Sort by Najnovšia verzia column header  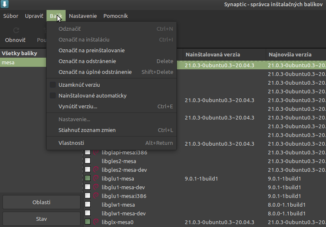[x=296, y=55]
